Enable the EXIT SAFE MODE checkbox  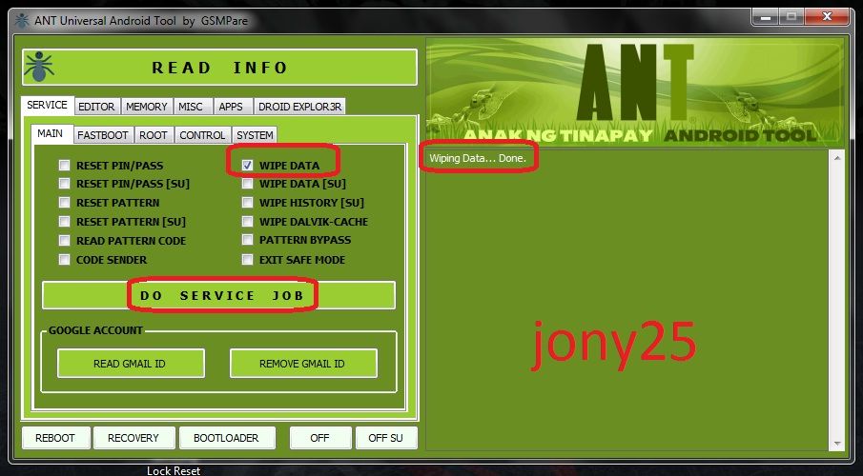pos(248,260)
